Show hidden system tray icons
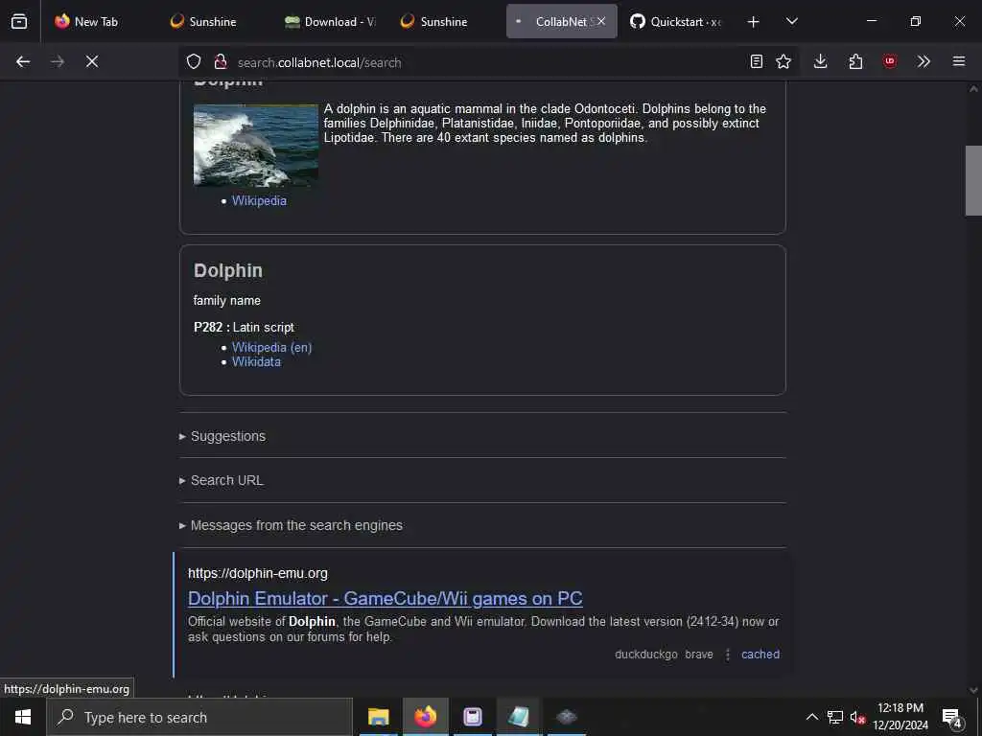Image resolution: width=982 pixels, height=736 pixels. (x=811, y=717)
